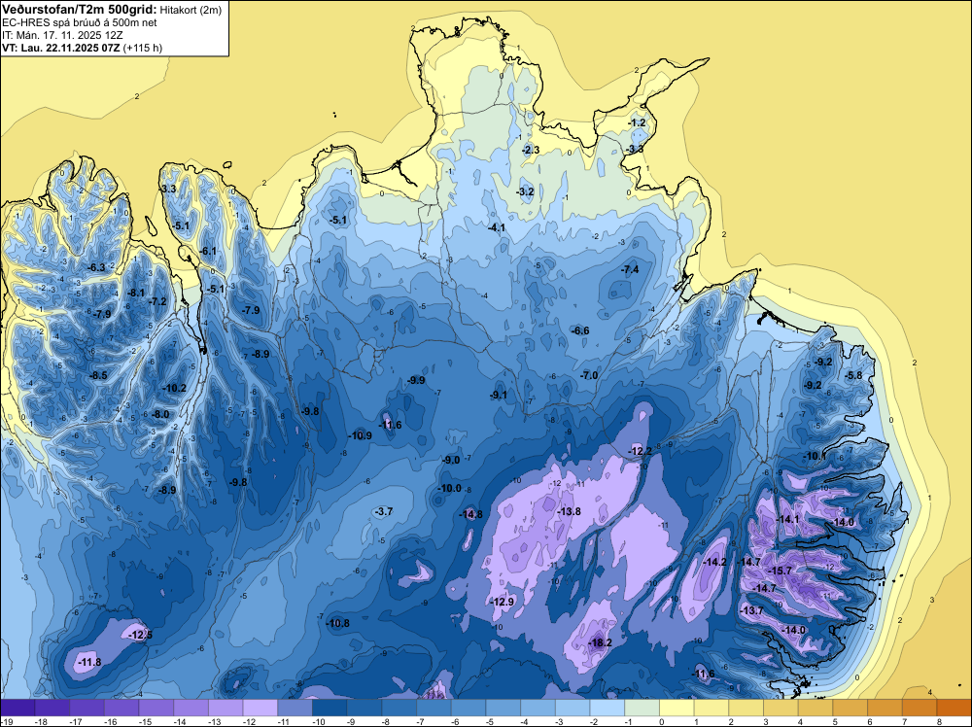Click the orange legend swatch labeled 8
The image size is (972, 727).
955,708
